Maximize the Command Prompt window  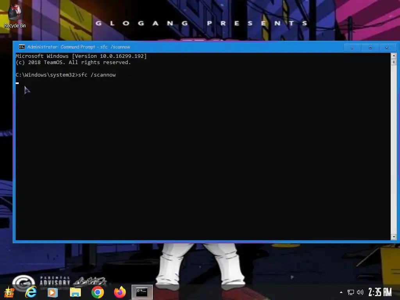point(370,47)
